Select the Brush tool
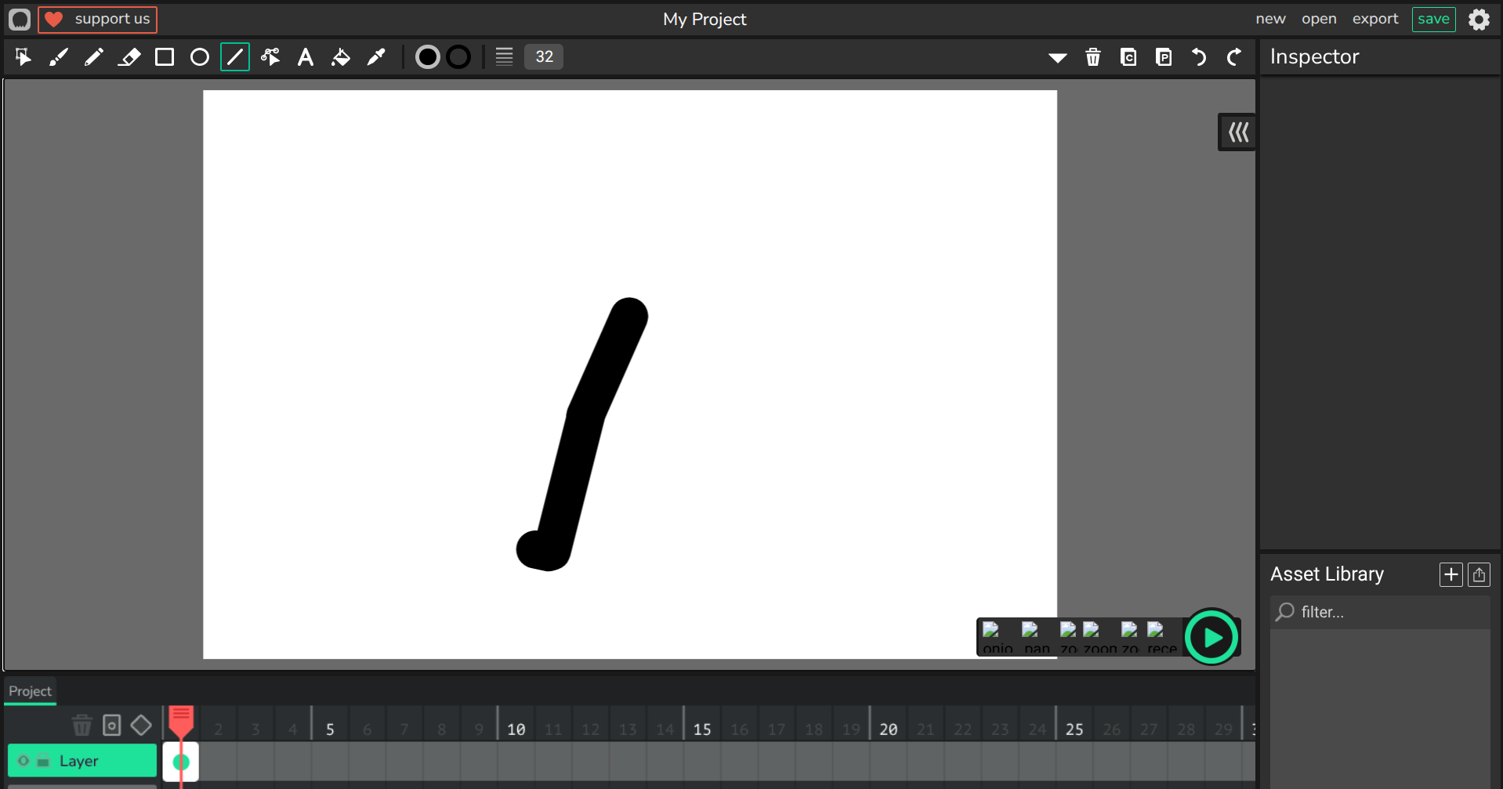The height and width of the screenshot is (789, 1503). tap(59, 57)
